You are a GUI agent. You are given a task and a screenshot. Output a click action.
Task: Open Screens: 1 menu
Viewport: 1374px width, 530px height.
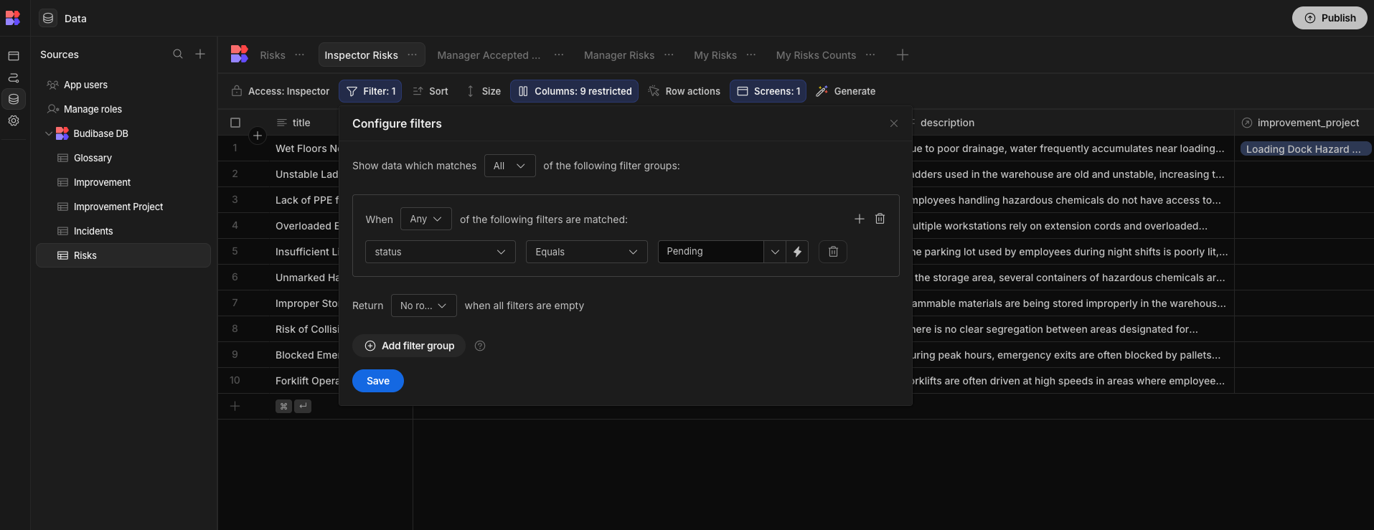coord(768,91)
